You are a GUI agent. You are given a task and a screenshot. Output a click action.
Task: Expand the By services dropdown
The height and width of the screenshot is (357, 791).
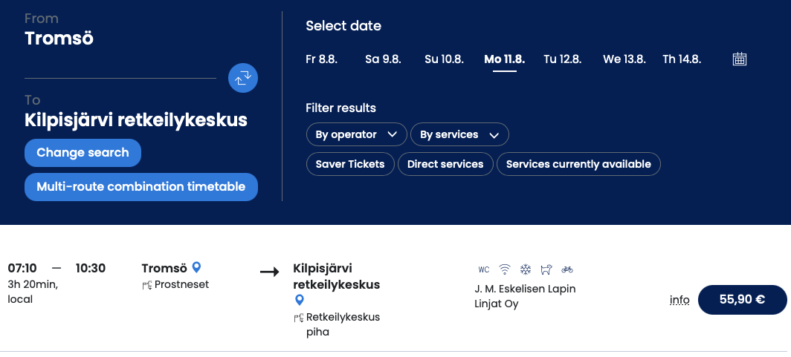[459, 134]
